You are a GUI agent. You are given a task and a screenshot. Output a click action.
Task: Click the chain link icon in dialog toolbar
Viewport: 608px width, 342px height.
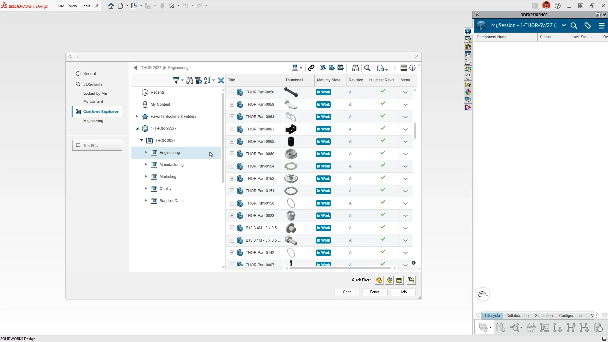tap(311, 68)
